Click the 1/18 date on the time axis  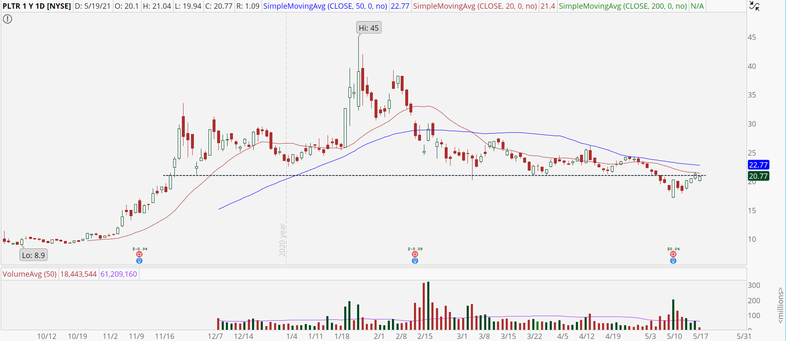point(342,336)
